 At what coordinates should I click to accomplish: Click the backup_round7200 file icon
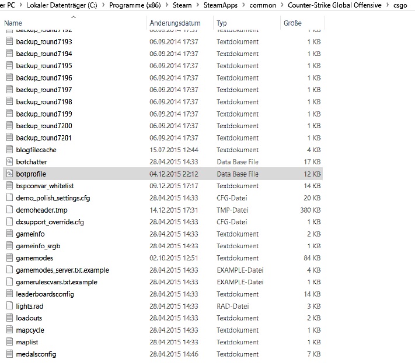point(9,125)
